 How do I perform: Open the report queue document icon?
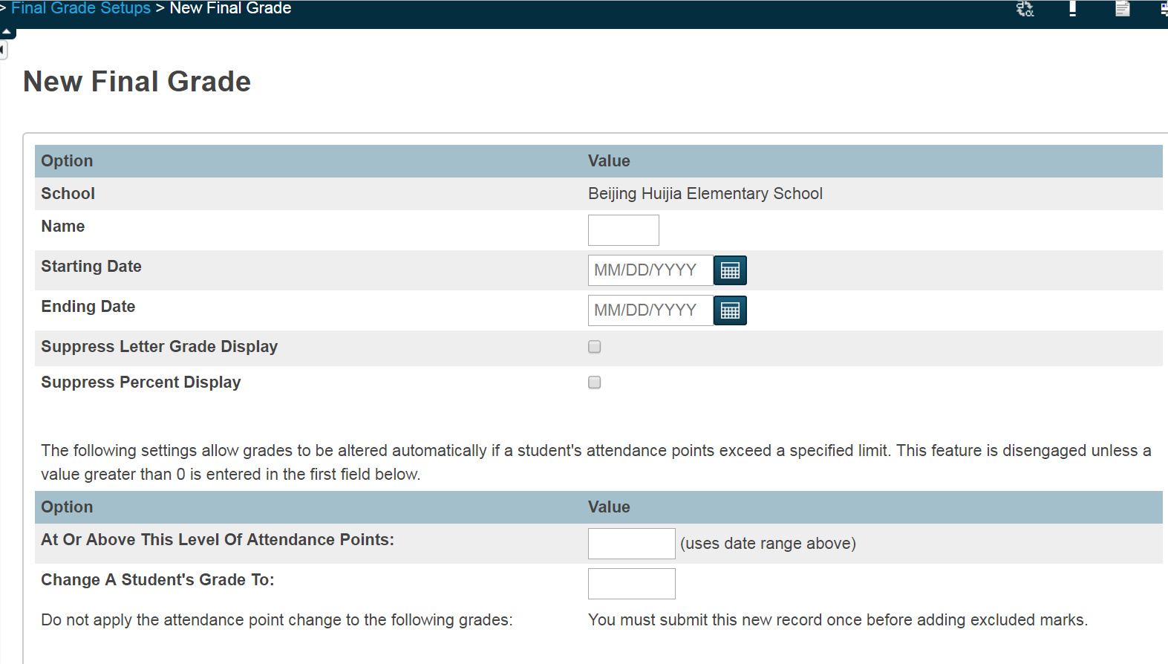coord(1121,10)
